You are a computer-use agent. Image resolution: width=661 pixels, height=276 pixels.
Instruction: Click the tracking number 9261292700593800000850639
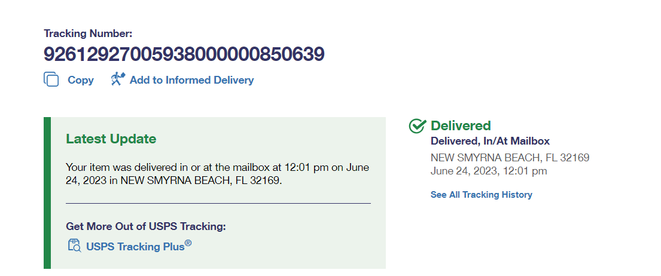click(184, 54)
